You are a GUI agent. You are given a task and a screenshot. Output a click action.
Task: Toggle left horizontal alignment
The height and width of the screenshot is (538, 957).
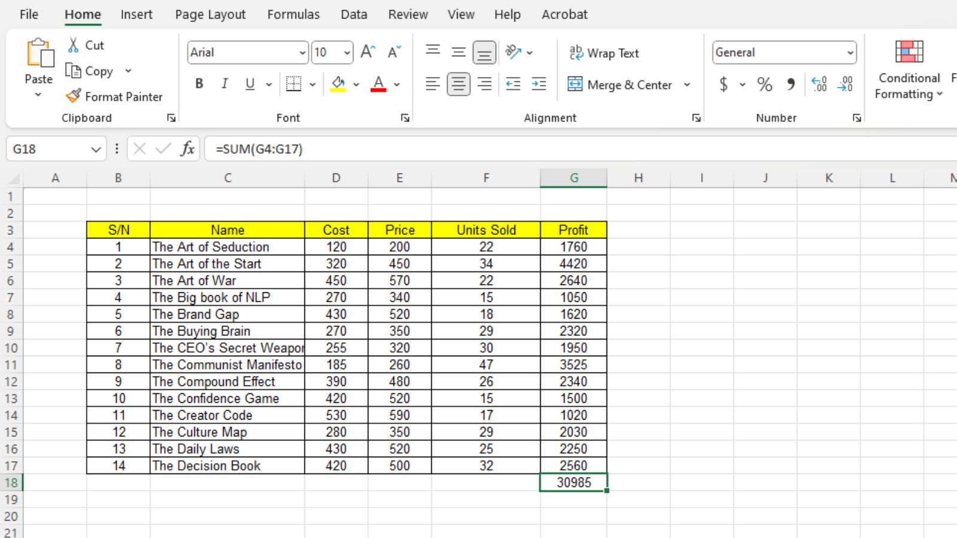click(x=433, y=84)
